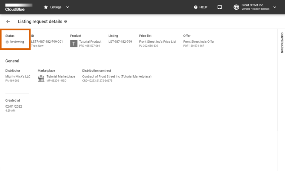Open the Tutorial Marketplace link
This screenshot has height=171, width=285.
pos(61,76)
